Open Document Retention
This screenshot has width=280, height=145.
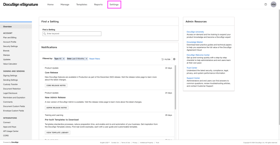(x=12, y=89)
